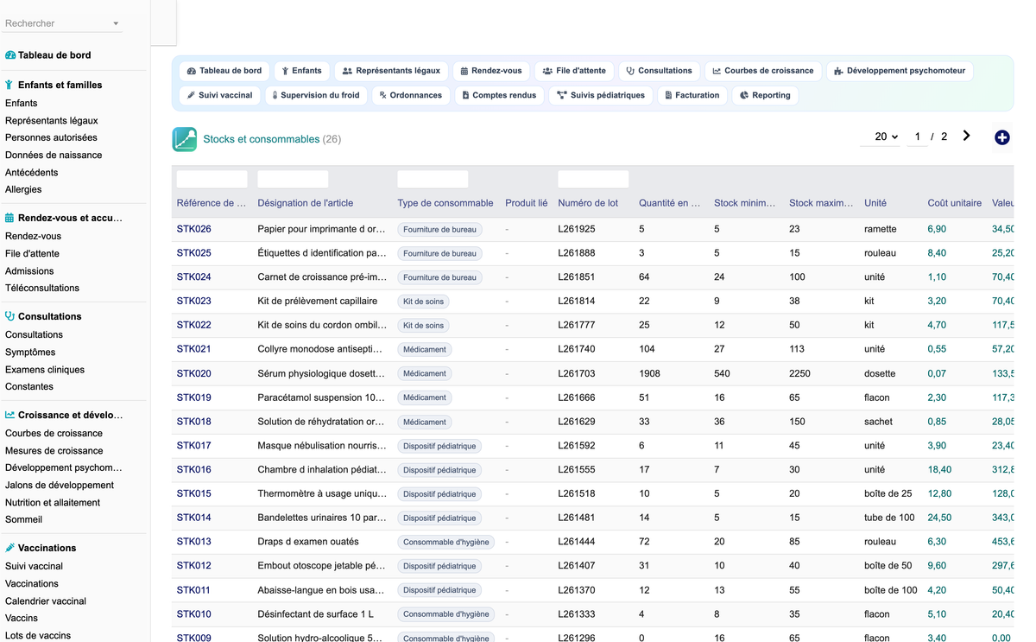Open stock record STK013

[x=194, y=542]
